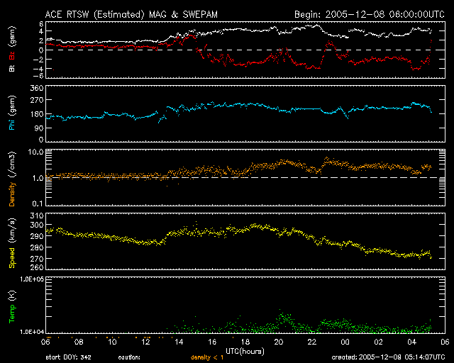
Task: Click the '10.0' density tick label
Action: (35, 152)
